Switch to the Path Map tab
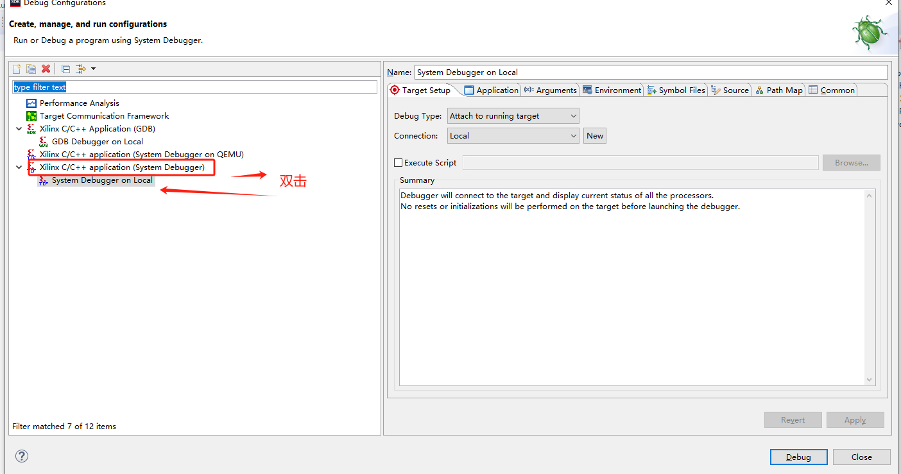 (x=779, y=90)
